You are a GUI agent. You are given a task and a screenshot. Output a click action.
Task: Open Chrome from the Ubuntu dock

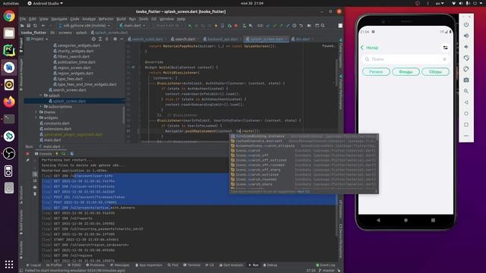tap(9, 16)
